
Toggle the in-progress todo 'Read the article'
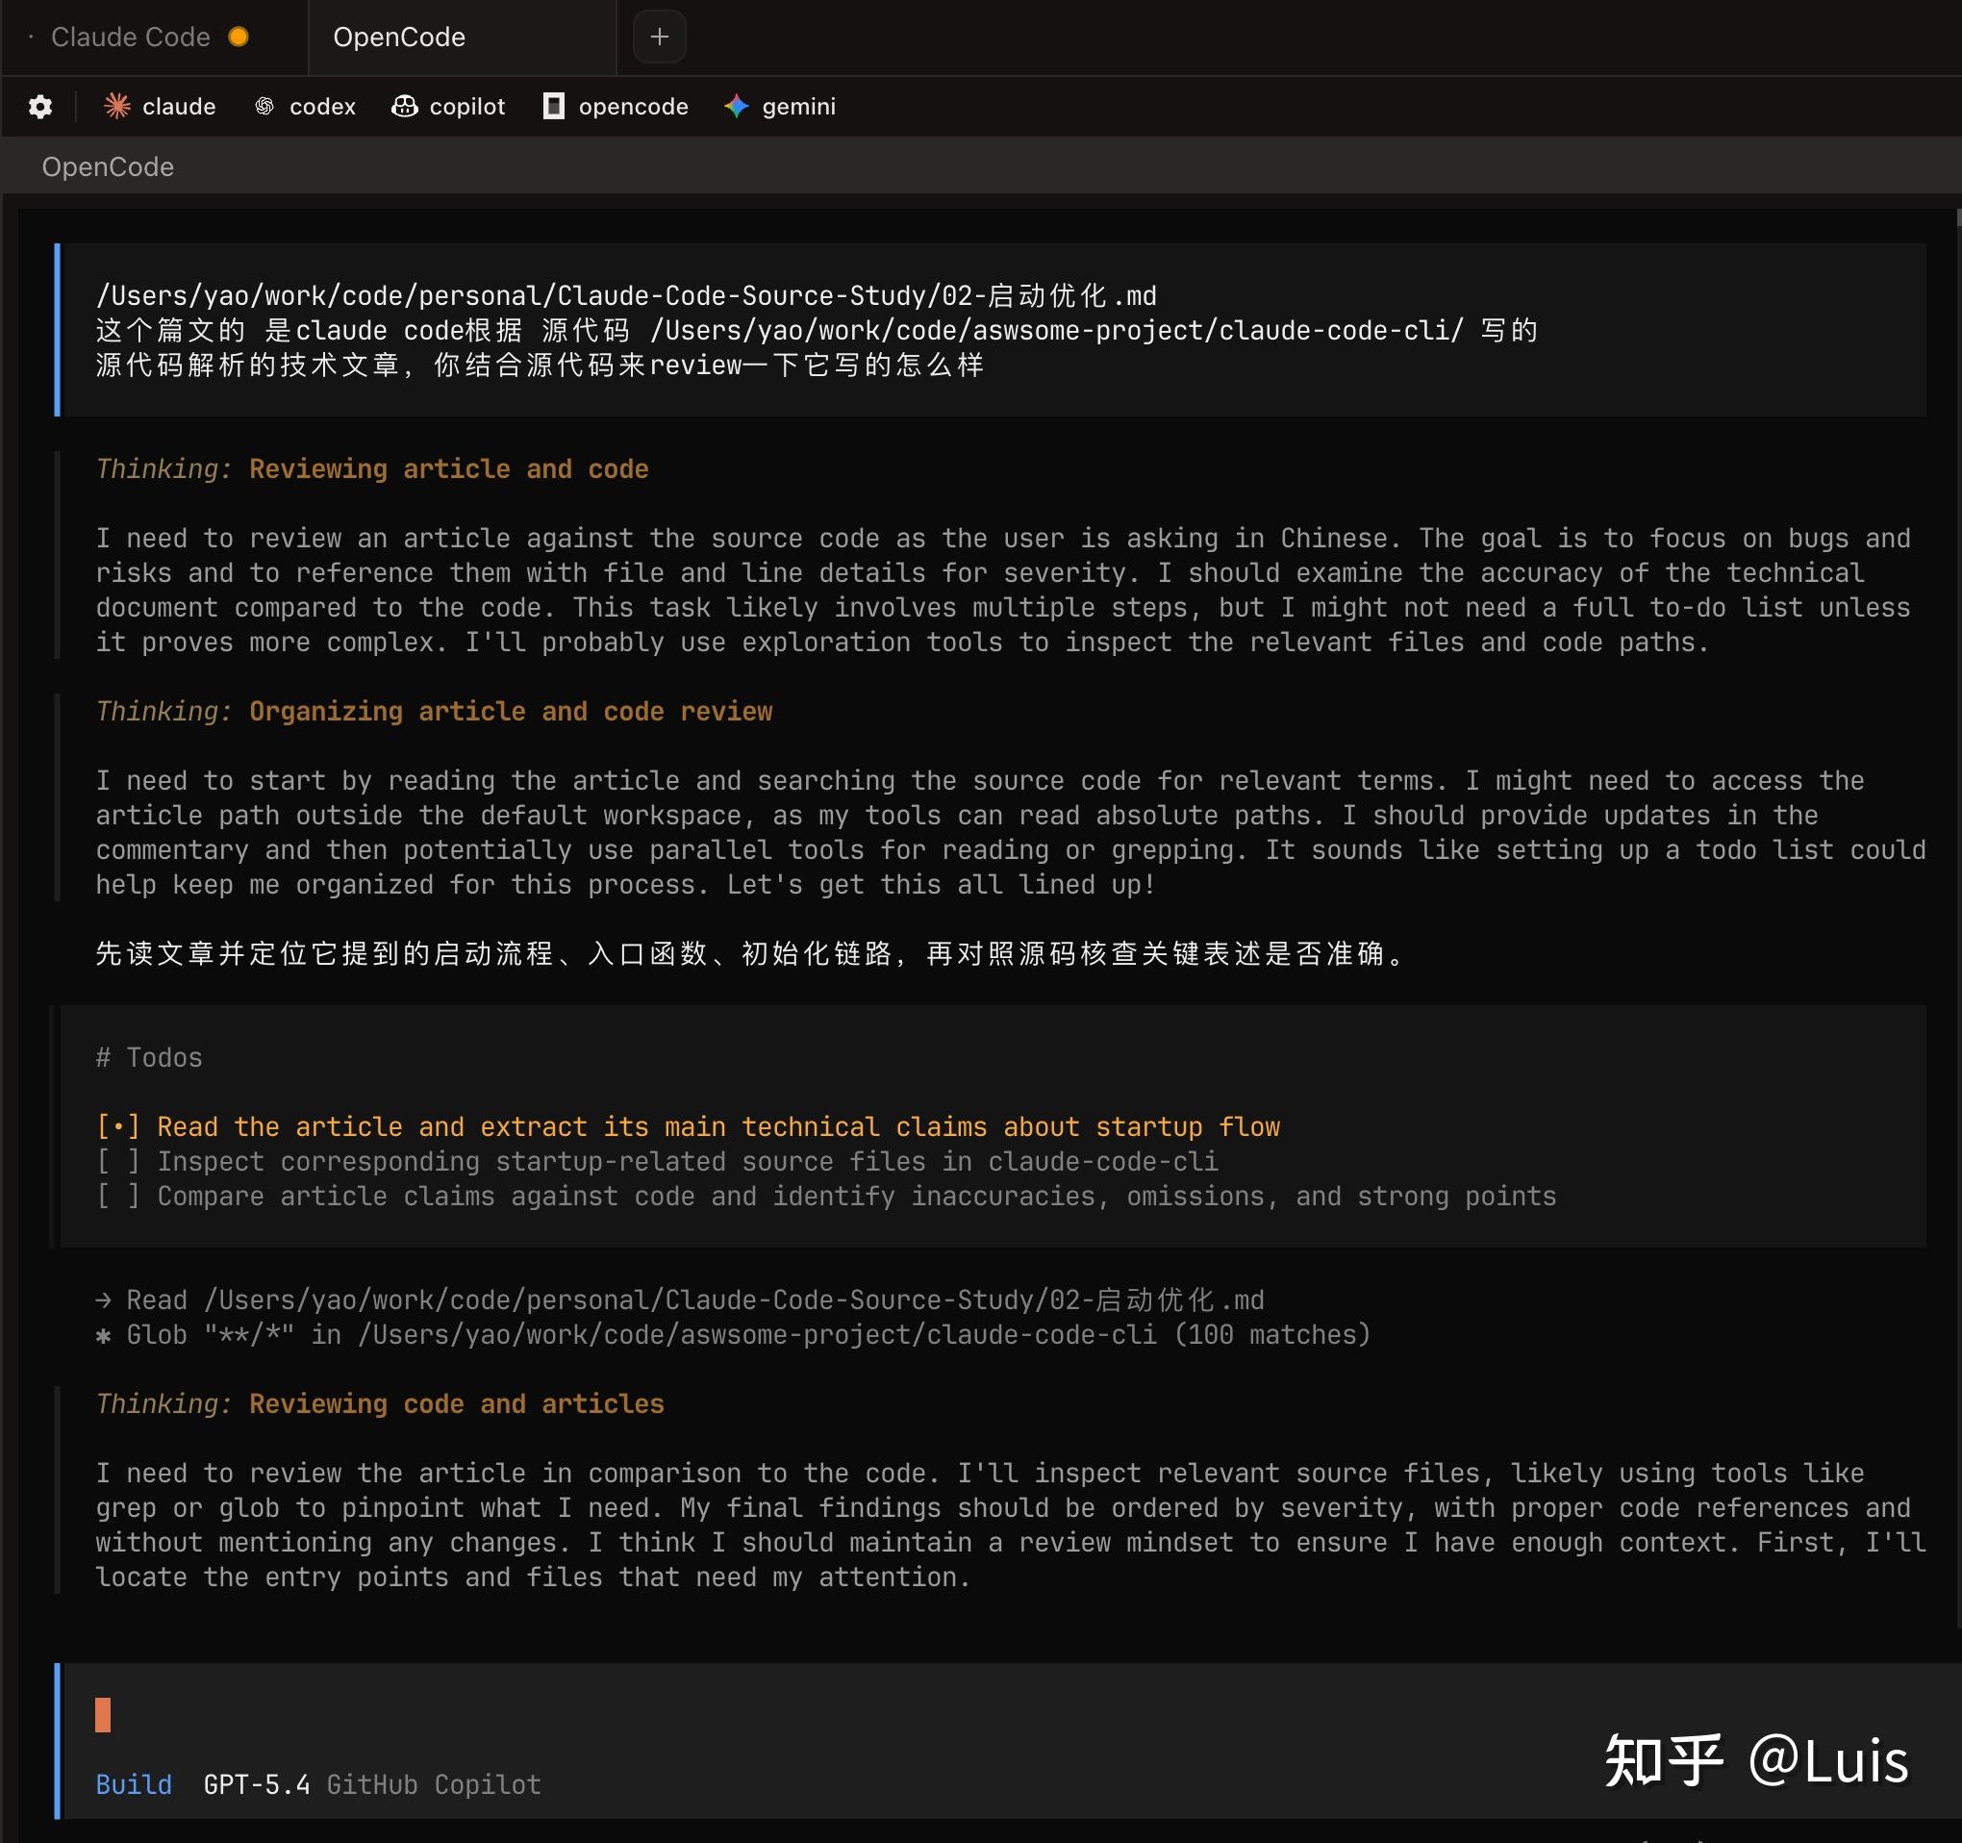click(118, 1126)
